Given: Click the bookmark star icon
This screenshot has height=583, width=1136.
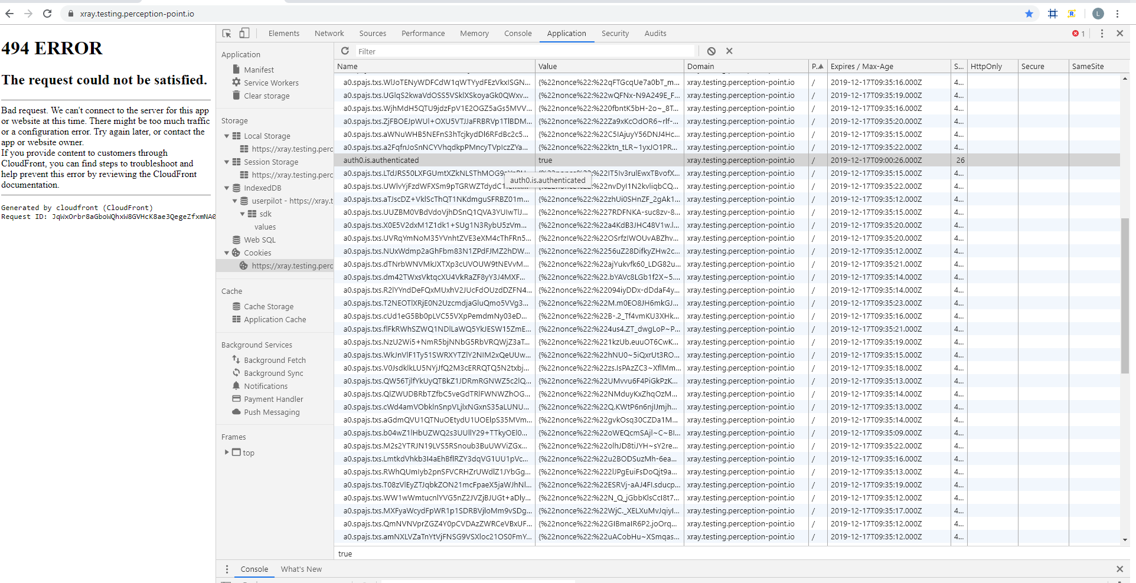Looking at the screenshot, I should pos(1029,14).
